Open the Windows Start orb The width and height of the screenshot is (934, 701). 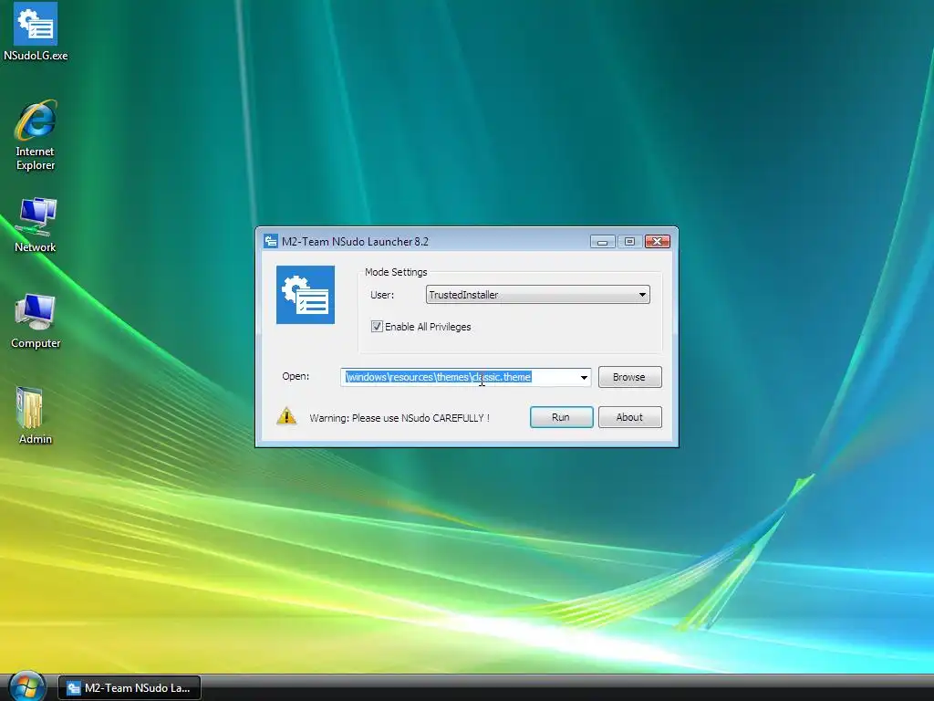(x=26, y=686)
